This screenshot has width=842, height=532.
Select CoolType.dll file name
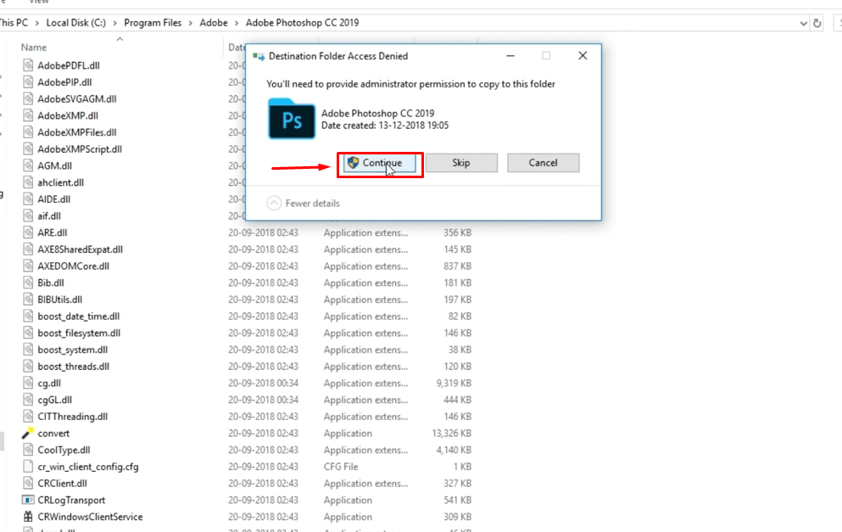[x=64, y=449]
